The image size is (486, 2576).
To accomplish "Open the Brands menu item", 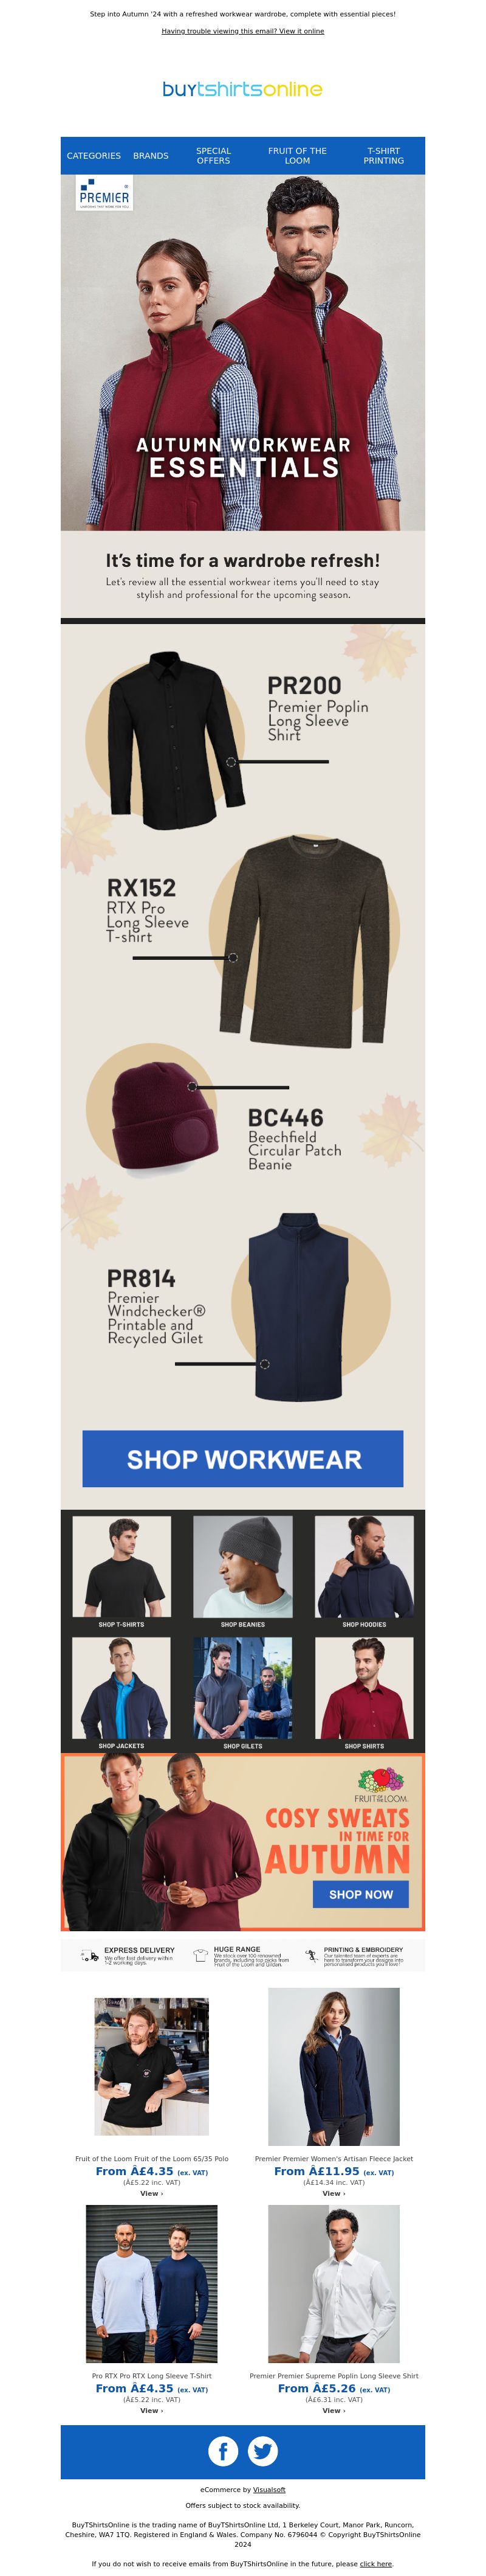I will [151, 156].
